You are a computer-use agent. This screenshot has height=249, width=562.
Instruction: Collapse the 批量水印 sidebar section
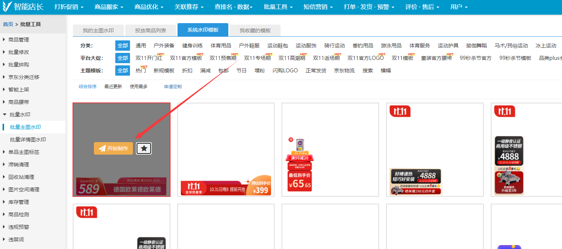(20, 115)
